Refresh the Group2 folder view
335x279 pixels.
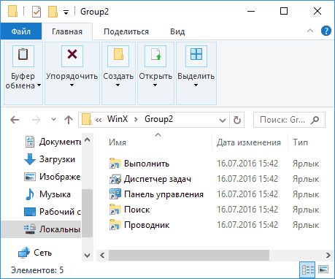click(237, 120)
